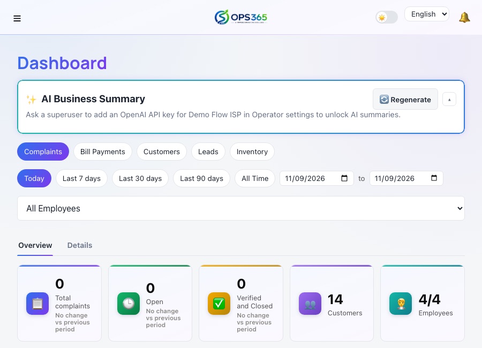
Task: Open the All Employees dropdown
Action: tap(240, 208)
